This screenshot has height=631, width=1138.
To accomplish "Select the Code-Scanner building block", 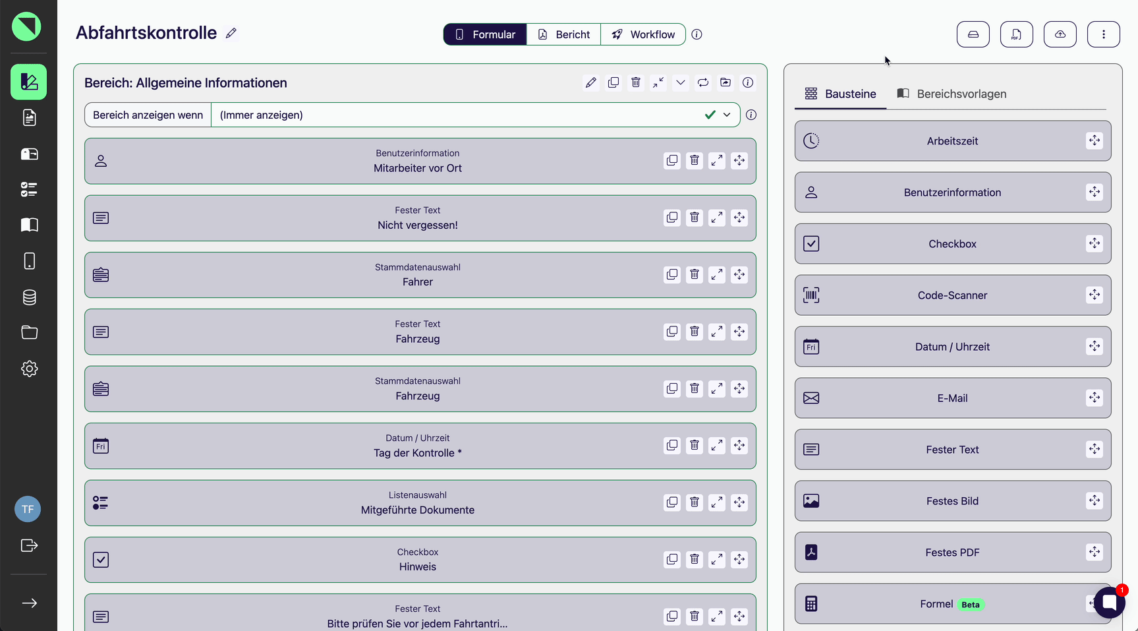I will [x=952, y=295].
